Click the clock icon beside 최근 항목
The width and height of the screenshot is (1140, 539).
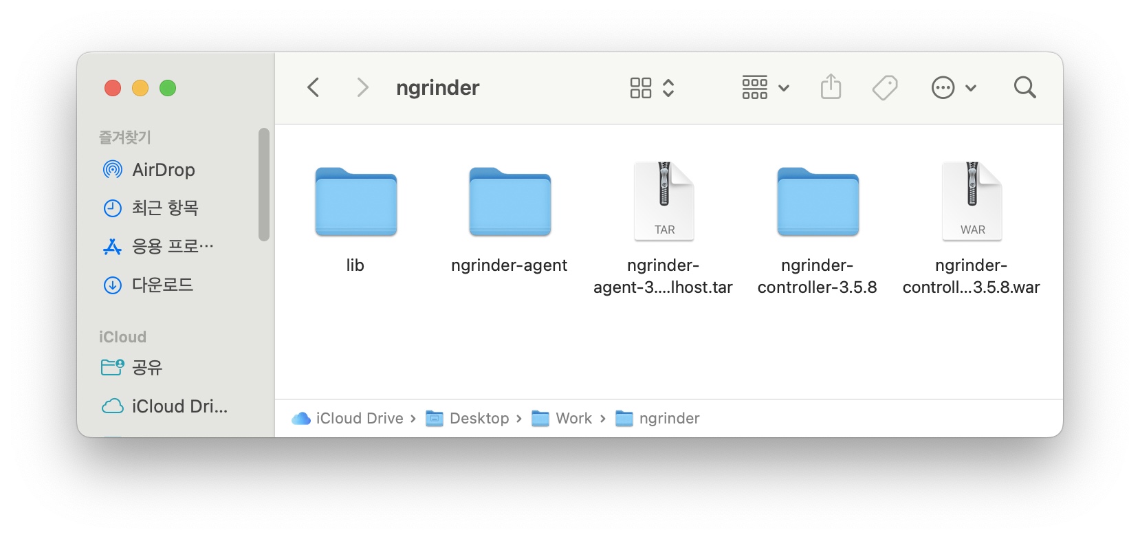[x=112, y=208]
